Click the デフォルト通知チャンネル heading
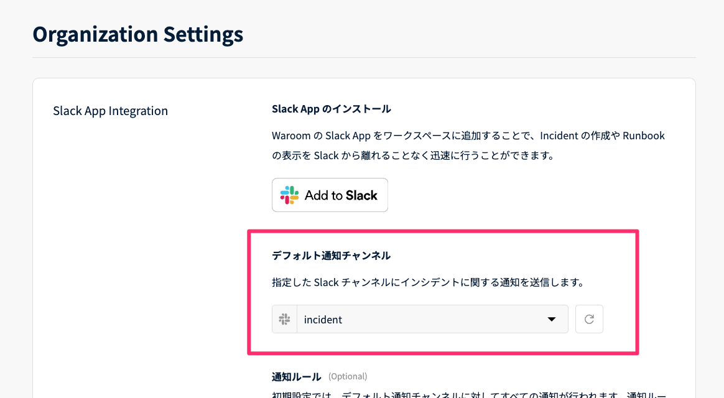 tap(331, 256)
